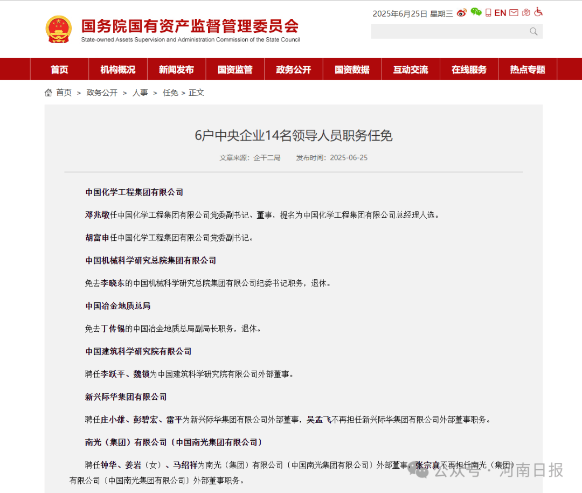This screenshot has height=493, width=582.
Task: Switch to English via EN
Action: tap(500, 13)
